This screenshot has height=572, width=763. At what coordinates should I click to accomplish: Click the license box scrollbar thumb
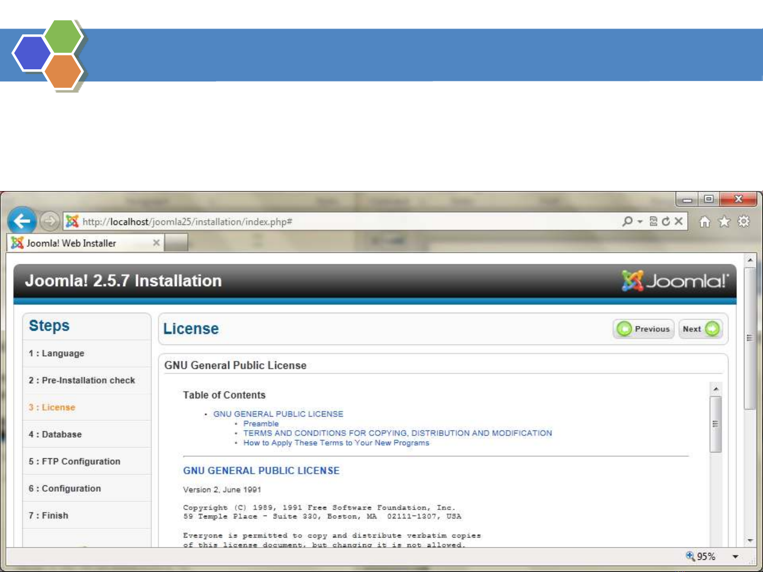pos(716,424)
